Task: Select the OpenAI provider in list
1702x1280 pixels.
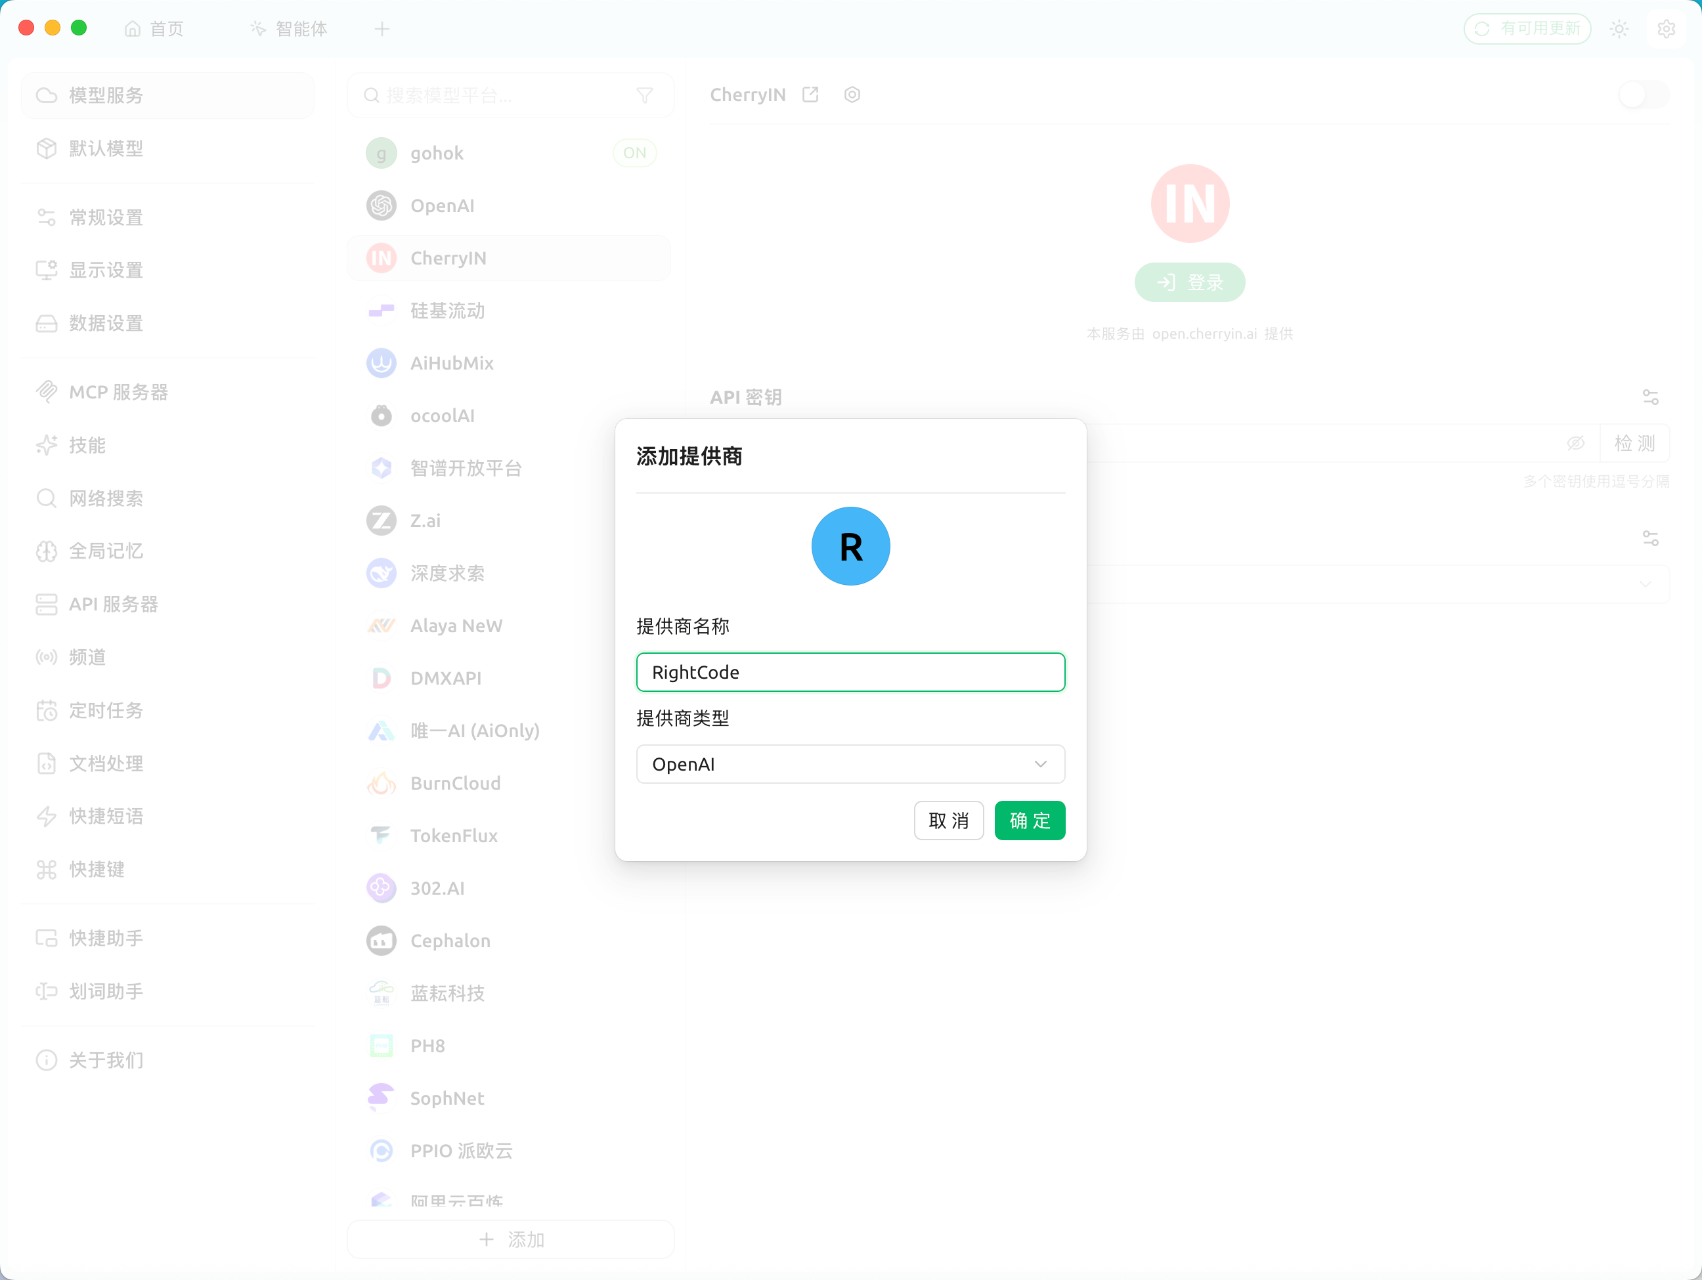Action: pos(510,205)
